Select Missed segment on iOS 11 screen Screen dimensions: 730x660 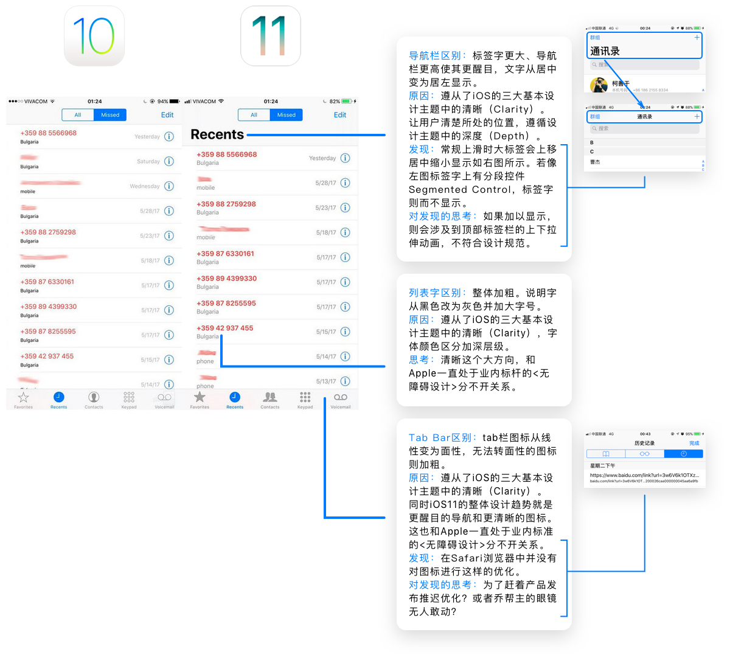pyautogui.click(x=287, y=115)
